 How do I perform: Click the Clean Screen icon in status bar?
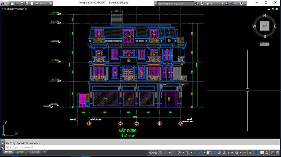[x=272, y=153]
